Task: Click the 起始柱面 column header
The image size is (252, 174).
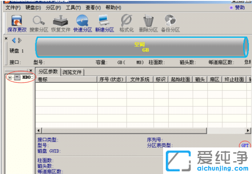Action: coord(180,79)
